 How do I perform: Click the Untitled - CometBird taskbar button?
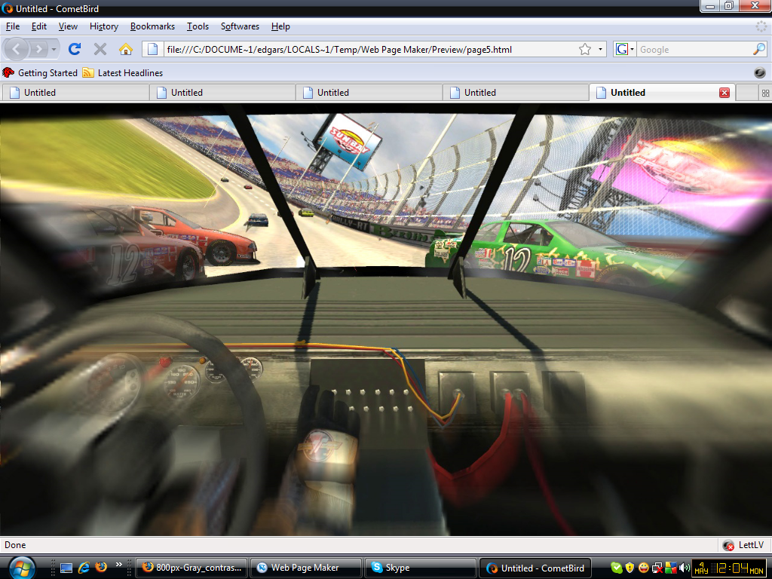pyautogui.click(x=535, y=568)
